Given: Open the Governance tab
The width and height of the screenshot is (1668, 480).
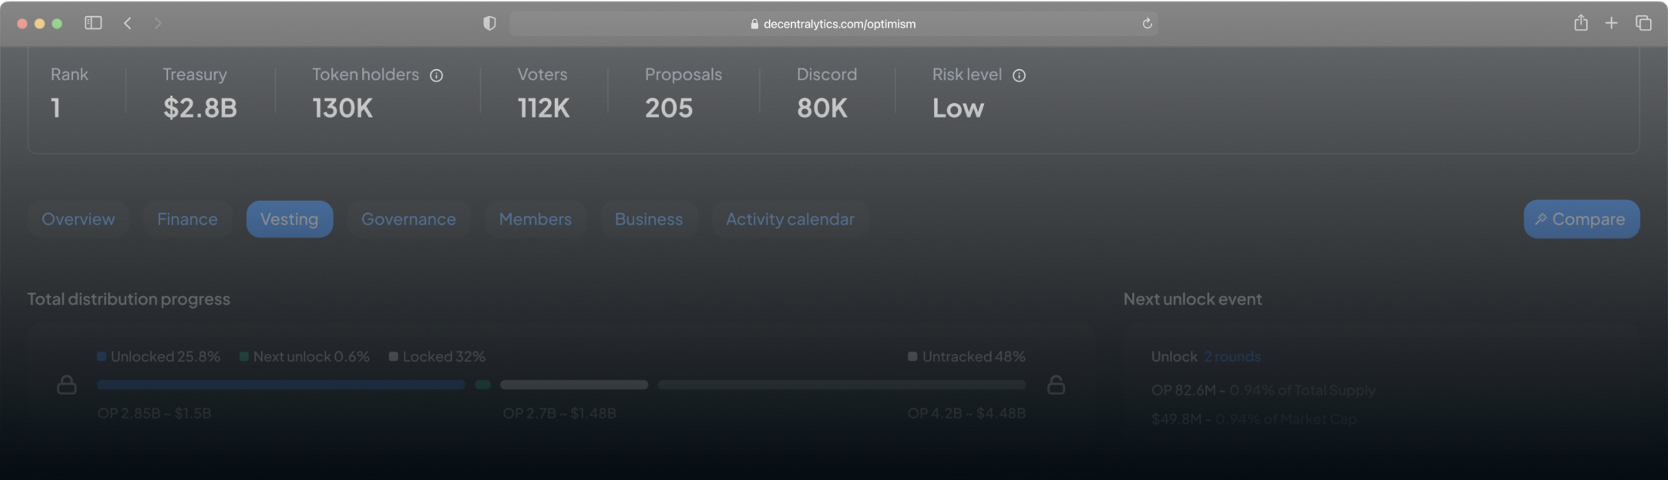Looking at the screenshot, I should click(409, 219).
